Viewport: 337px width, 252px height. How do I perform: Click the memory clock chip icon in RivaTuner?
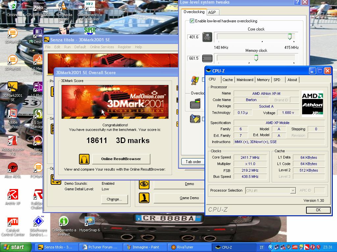click(207, 58)
